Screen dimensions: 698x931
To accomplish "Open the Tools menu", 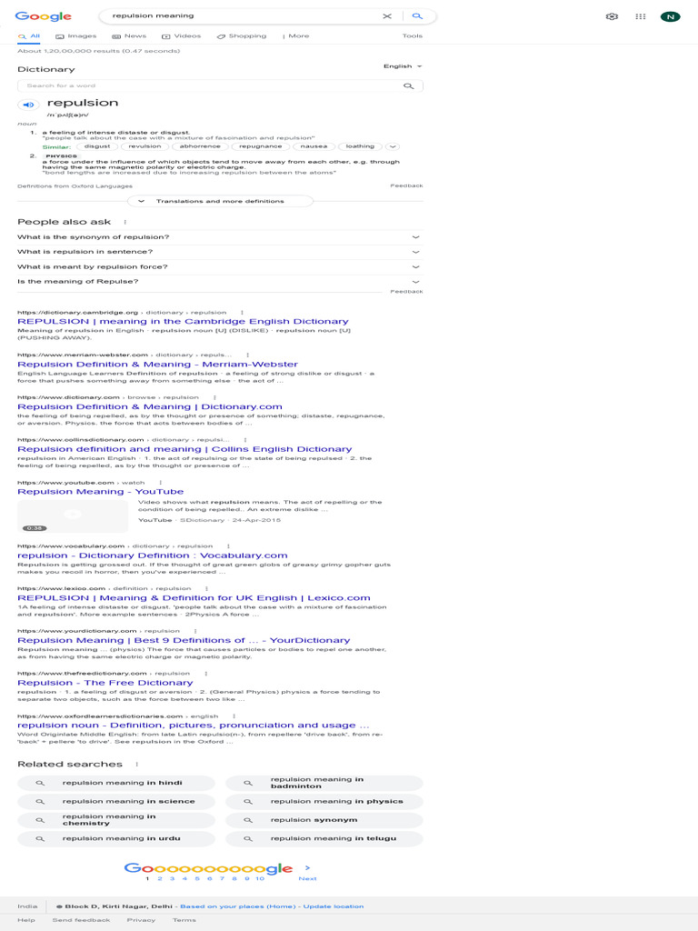I will click(413, 36).
